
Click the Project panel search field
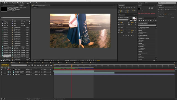tap(15, 17)
